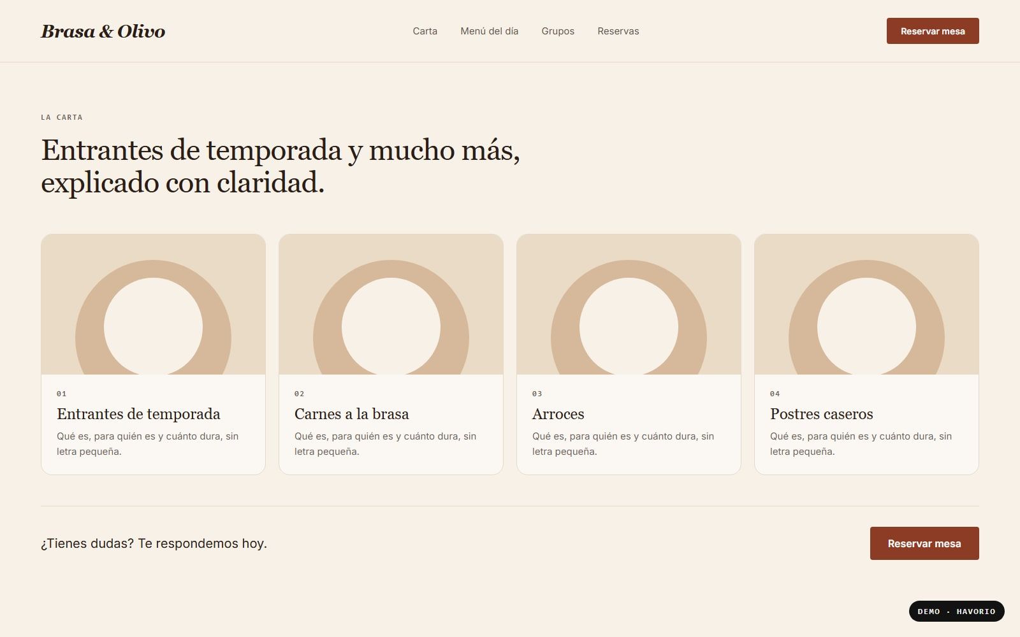This screenshot has width=1020, height=637.
Task: Select the Postres caseros card title
Action: pyautogui.click(x=821, y=414)
